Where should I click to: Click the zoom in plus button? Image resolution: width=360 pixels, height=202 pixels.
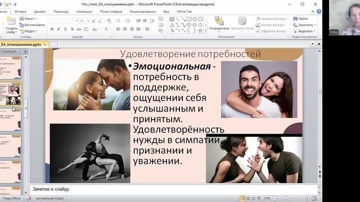(x=307, y=198)
